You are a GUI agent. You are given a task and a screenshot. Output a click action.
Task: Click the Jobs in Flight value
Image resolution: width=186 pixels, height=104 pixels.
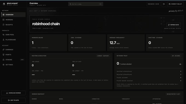tap(73, 65)
